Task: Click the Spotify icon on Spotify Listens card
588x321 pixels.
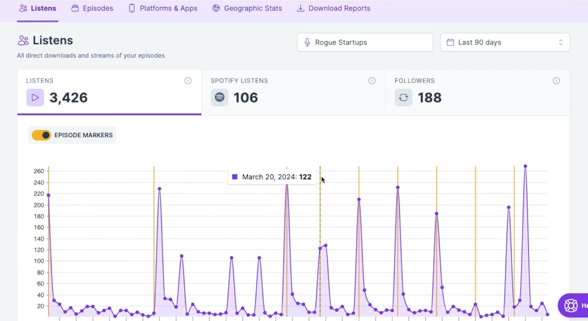Action: [219, 97]
